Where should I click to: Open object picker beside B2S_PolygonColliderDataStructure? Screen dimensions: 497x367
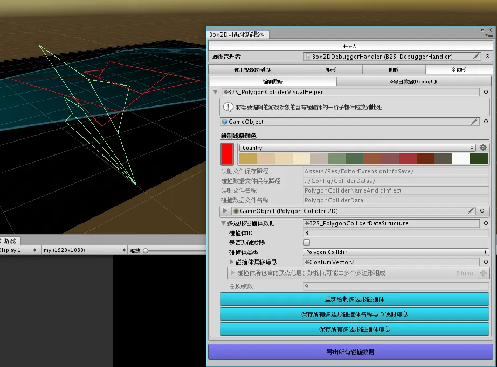click(486, 223)
